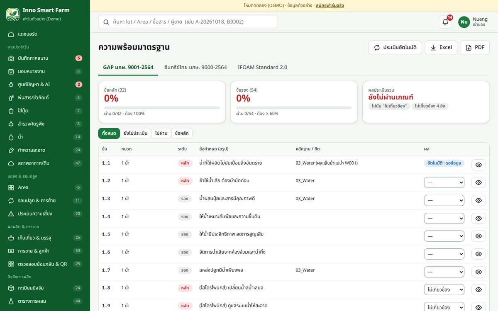Screen dimensions: 498x311
Task: Select GAP มกษ. 9001-2564 tab
Action: (x=128, y=67)
